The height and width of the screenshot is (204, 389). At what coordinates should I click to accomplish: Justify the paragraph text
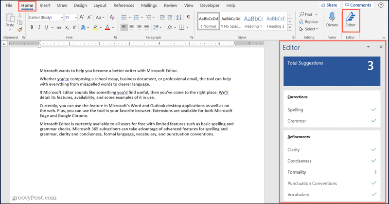(147, 27)
